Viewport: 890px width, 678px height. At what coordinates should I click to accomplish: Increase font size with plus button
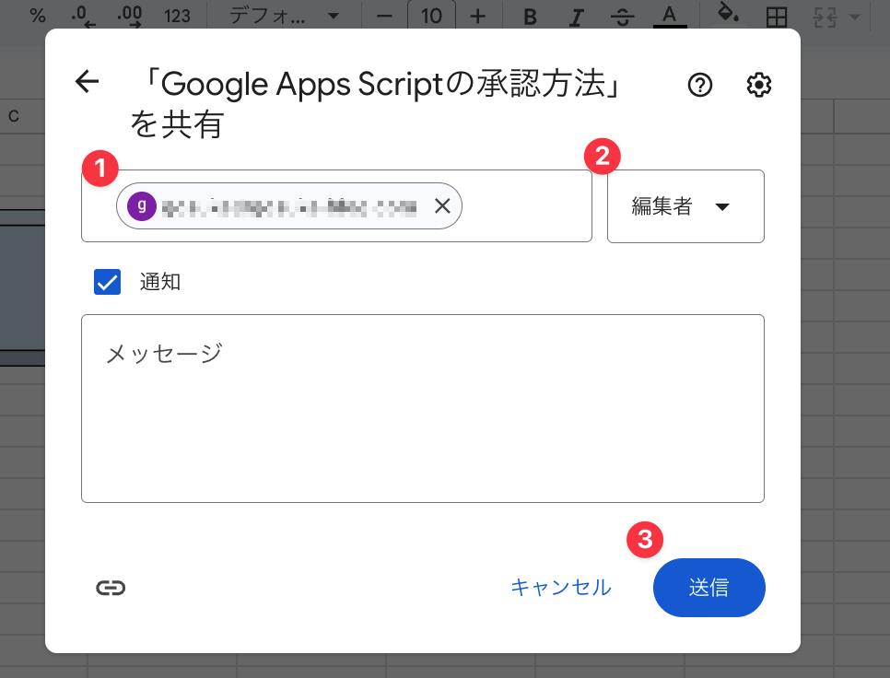click(x=478, y=16)
